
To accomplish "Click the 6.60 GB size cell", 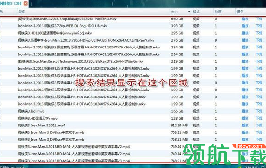I will click(177, 19).
